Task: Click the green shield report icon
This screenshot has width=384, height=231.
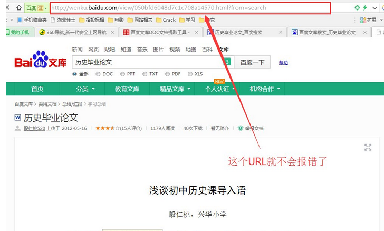Action: tap(241, 128)
